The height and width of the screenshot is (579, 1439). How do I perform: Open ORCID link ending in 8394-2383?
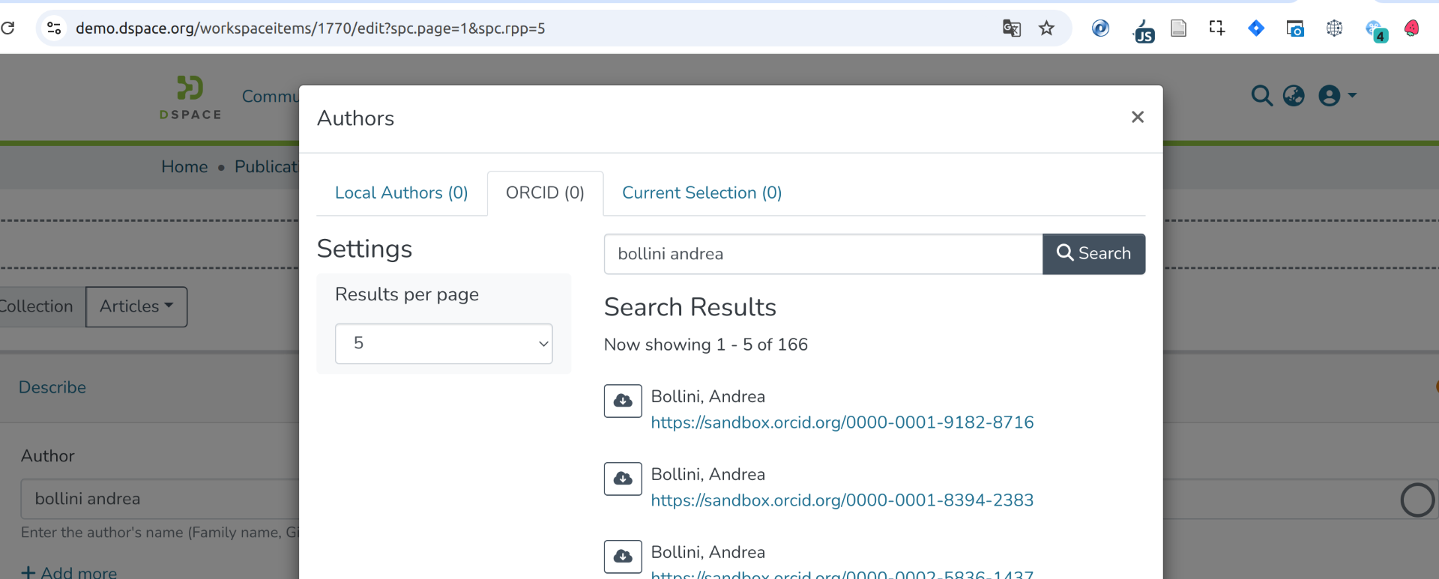842,500
